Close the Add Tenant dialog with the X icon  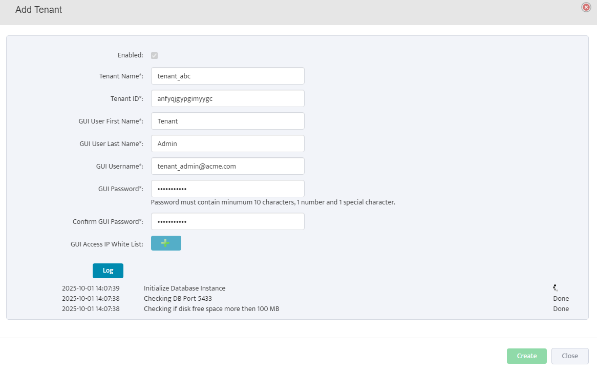click(x=586, y=7)
